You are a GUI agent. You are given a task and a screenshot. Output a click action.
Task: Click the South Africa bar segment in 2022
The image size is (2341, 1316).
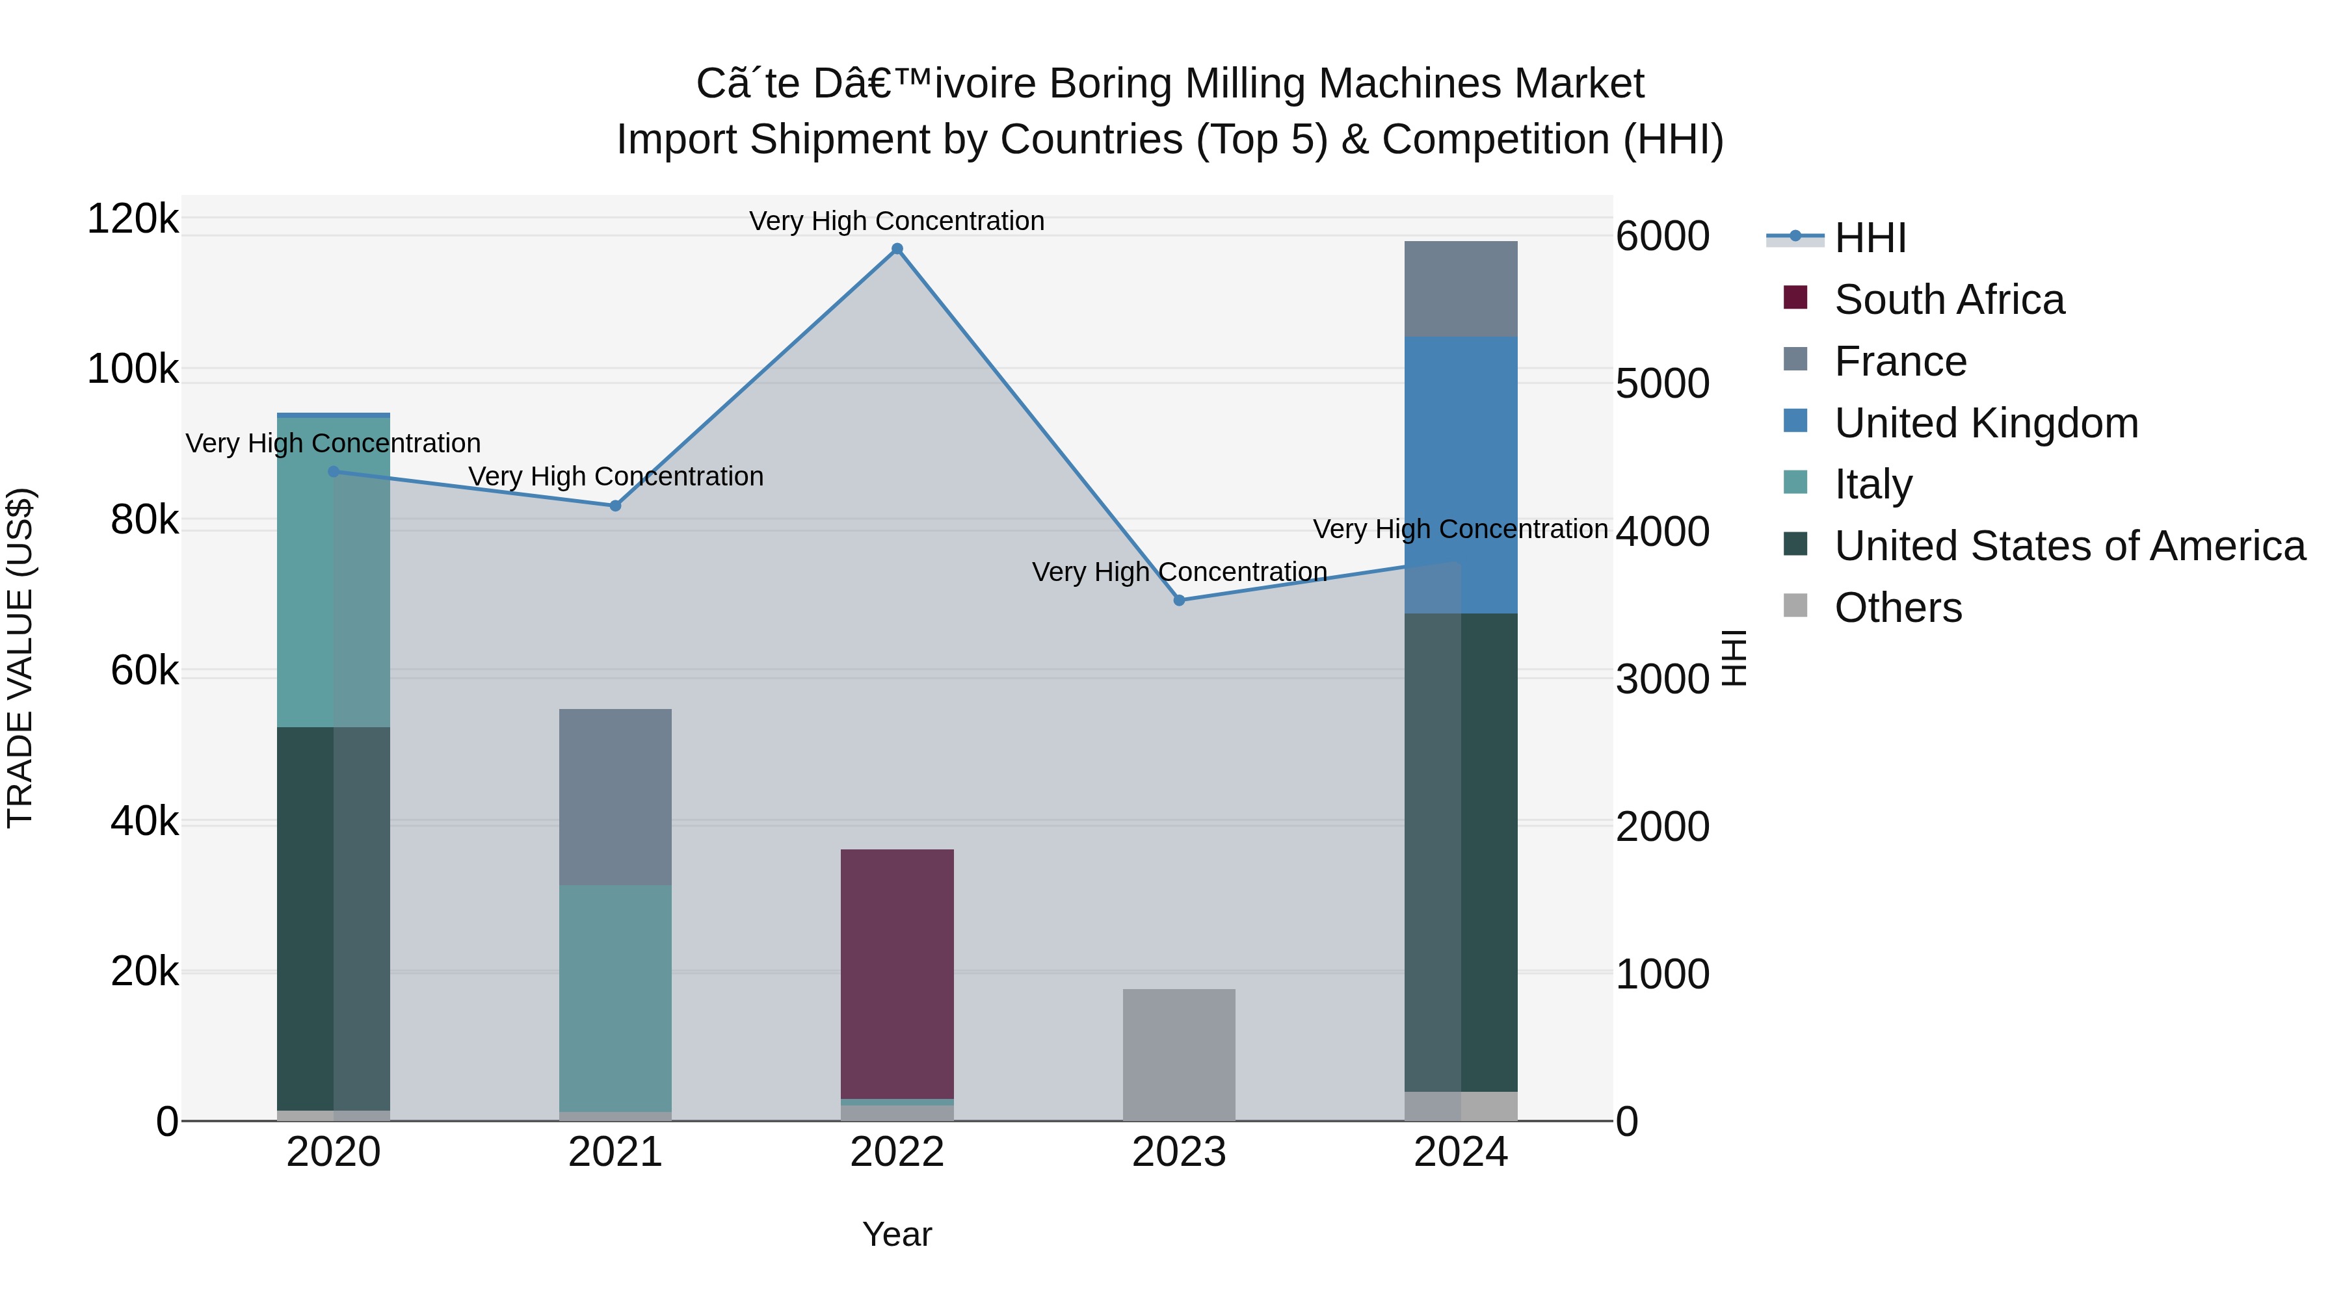[x=897, y=975]
